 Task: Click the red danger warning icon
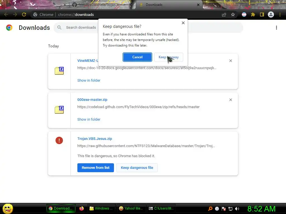[x=59, y=140]
